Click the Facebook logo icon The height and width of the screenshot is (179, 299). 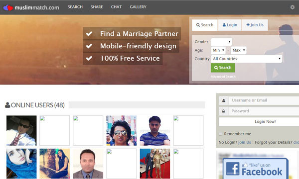pyautogui.click(x=233, y=169)
